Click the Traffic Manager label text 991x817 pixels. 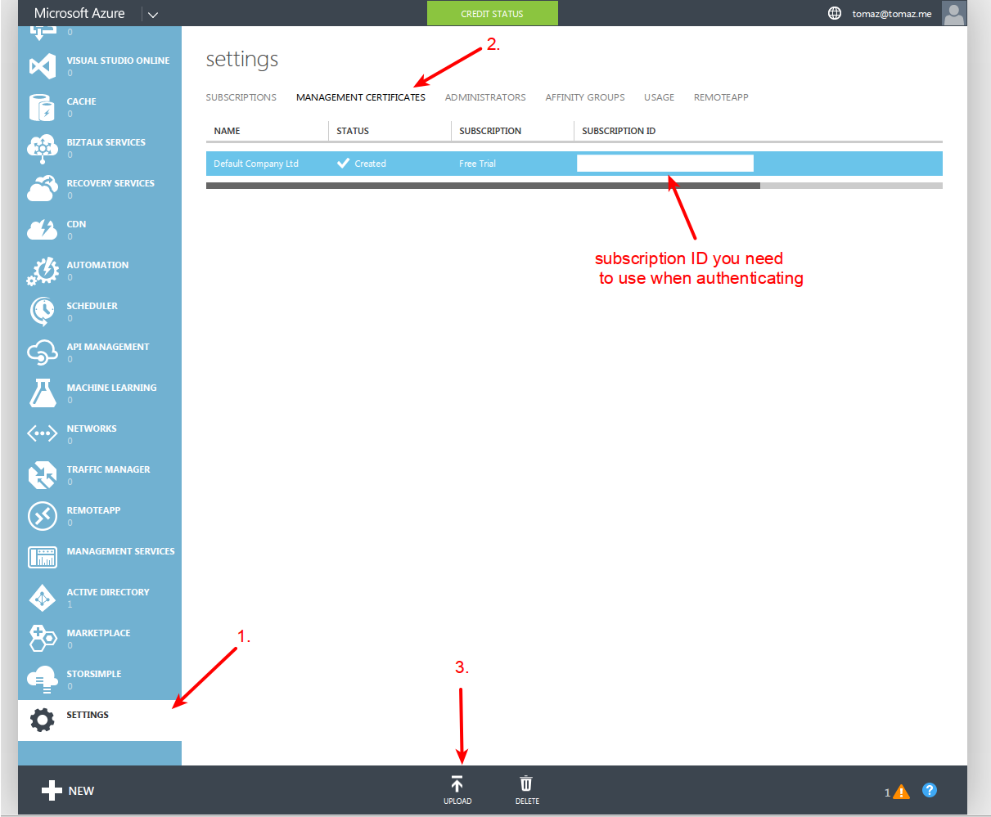click(108, 469)
